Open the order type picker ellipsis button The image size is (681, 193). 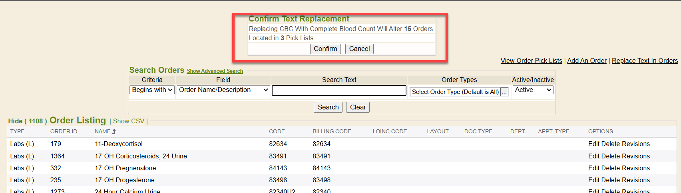pos(504,92)
